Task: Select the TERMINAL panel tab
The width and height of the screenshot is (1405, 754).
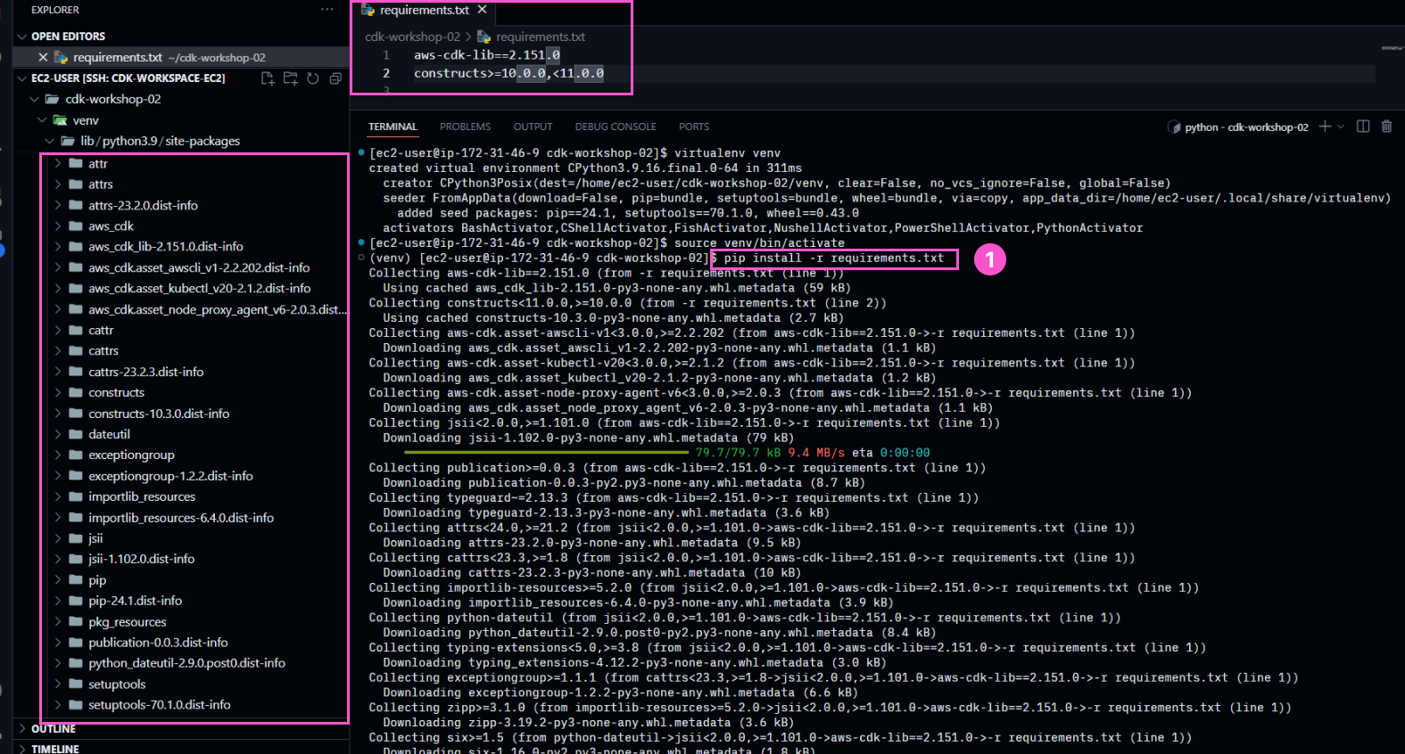Action: [393, 127]
